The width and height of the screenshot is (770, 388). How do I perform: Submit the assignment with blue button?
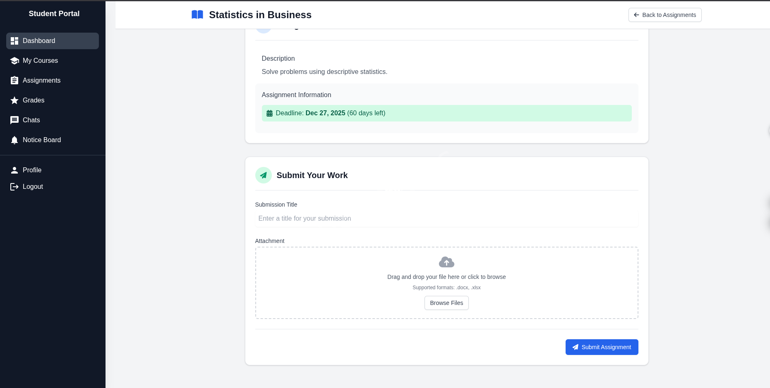point(602,347)
